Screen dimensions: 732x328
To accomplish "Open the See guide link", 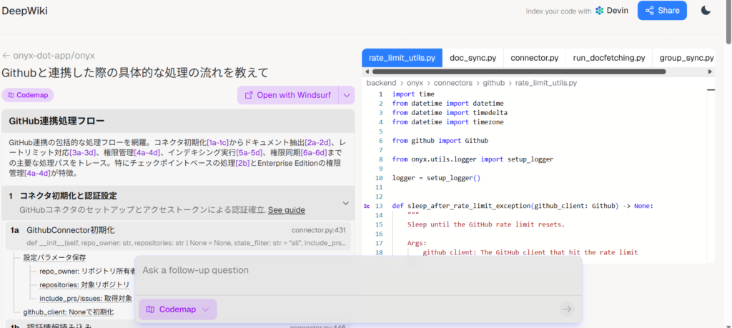I will click(x=286, y=210).
